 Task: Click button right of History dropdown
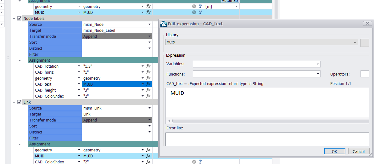click(365, 42)
